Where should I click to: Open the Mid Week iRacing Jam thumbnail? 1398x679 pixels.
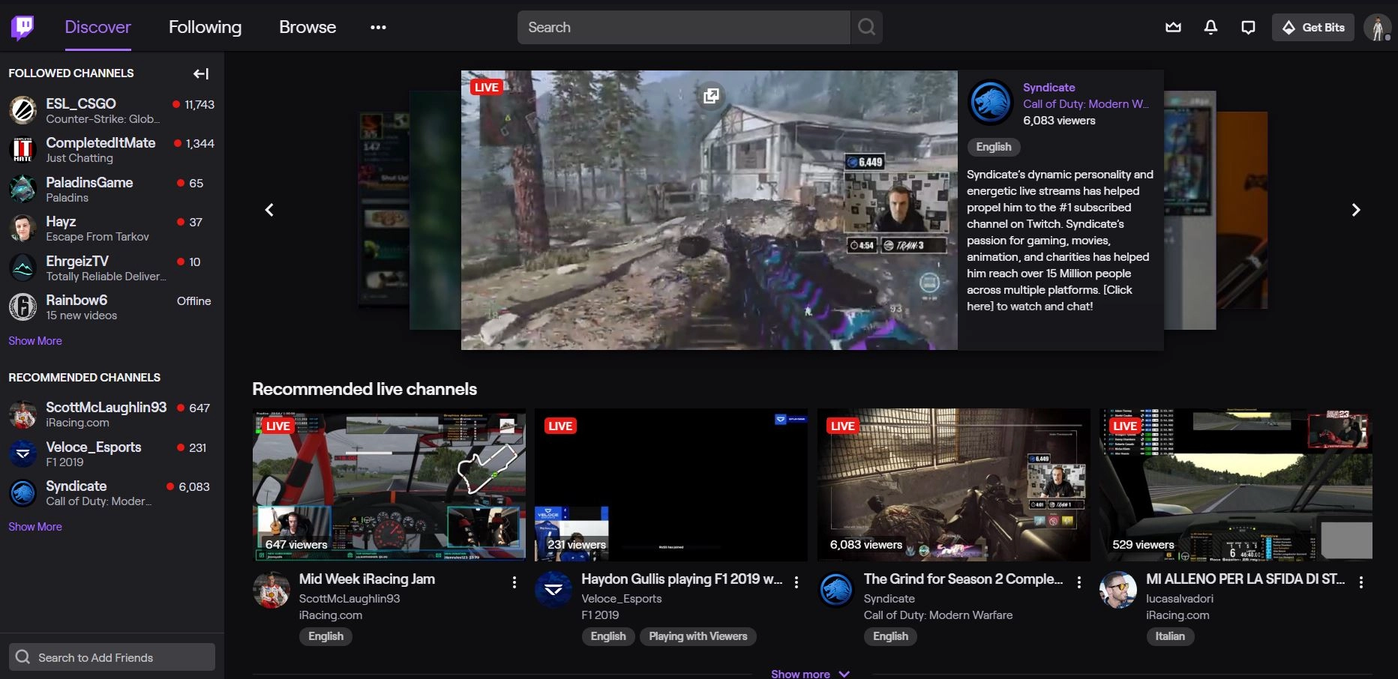click(x=389, y=485)
